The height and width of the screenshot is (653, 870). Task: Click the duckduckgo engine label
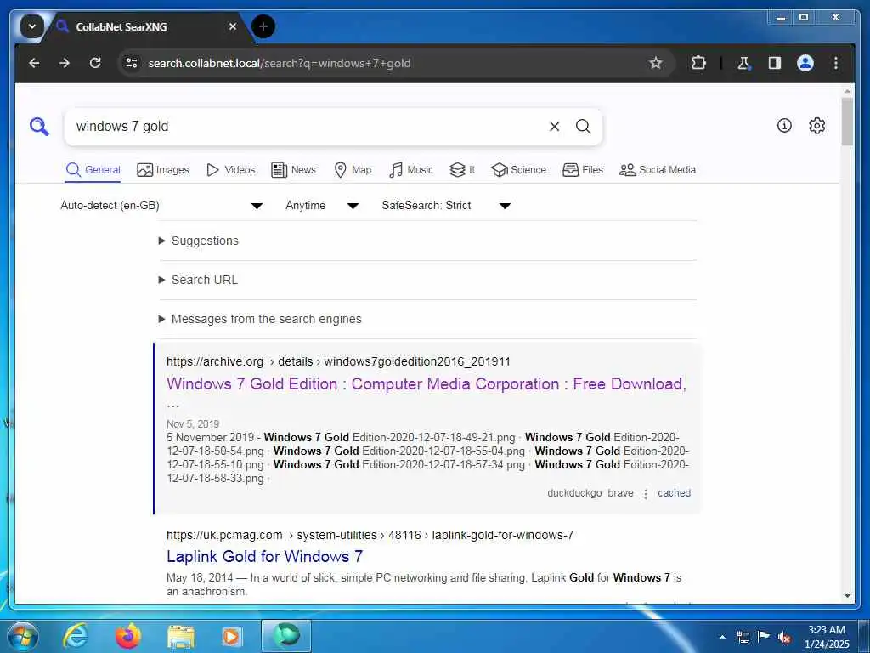pos(574,493)
